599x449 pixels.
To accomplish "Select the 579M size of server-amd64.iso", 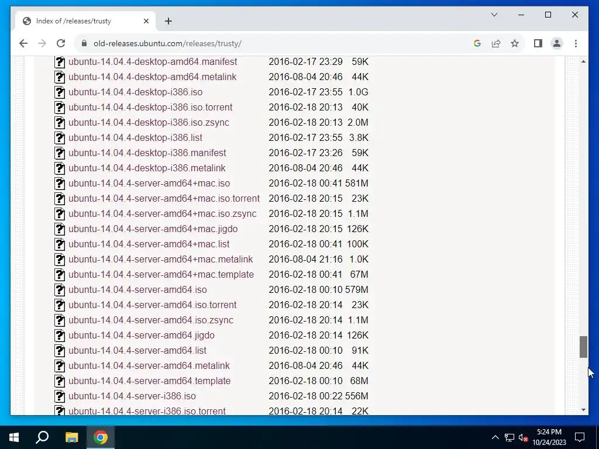I will tap(357, 290).
